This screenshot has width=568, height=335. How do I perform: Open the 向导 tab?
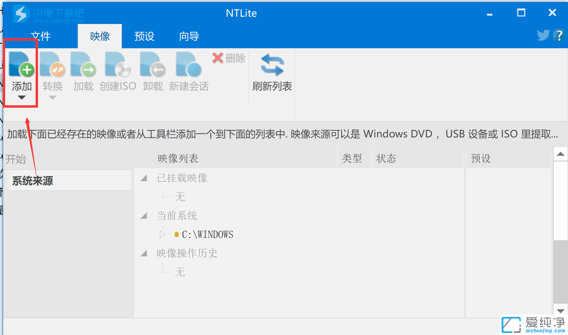point(188,36)
